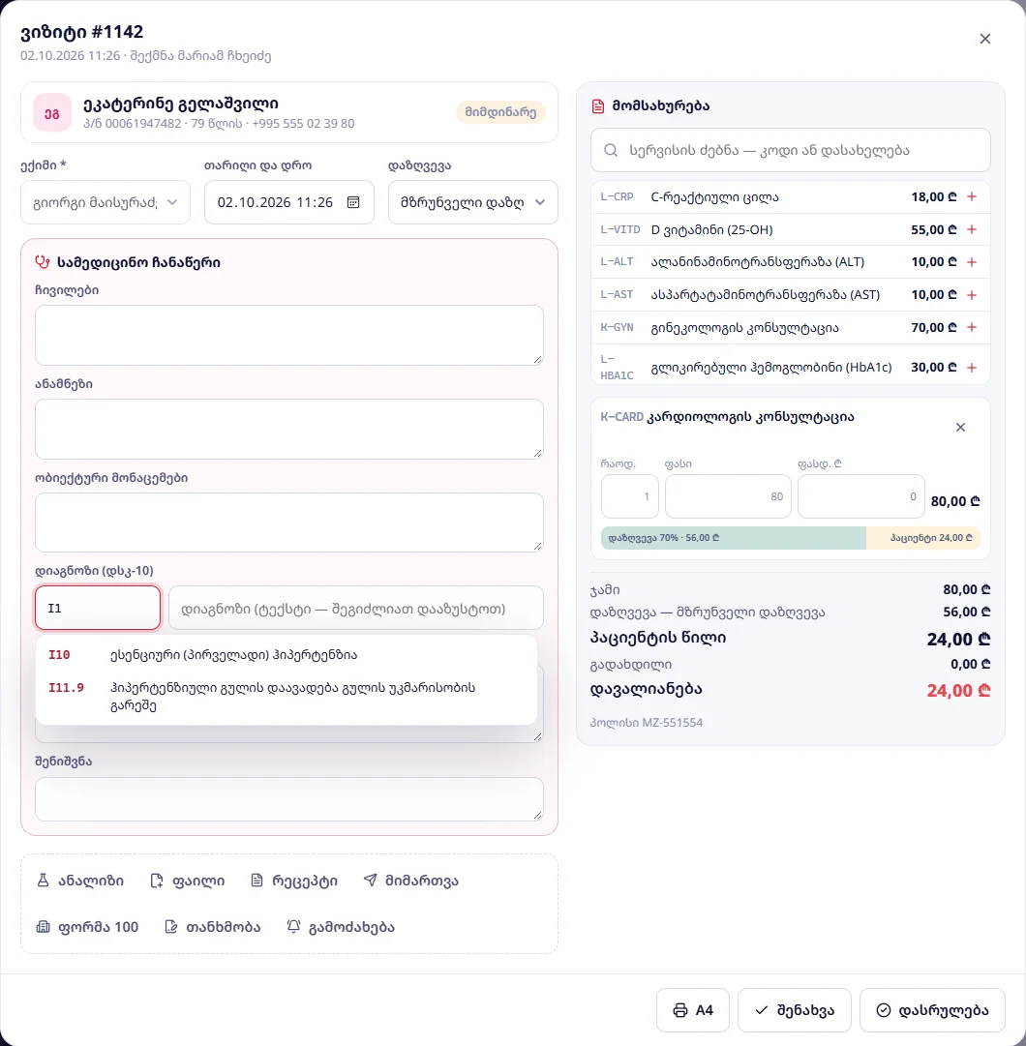
Task: Open ფორმა 100 document
Action: pyautogui.click(x=87, y=927)
